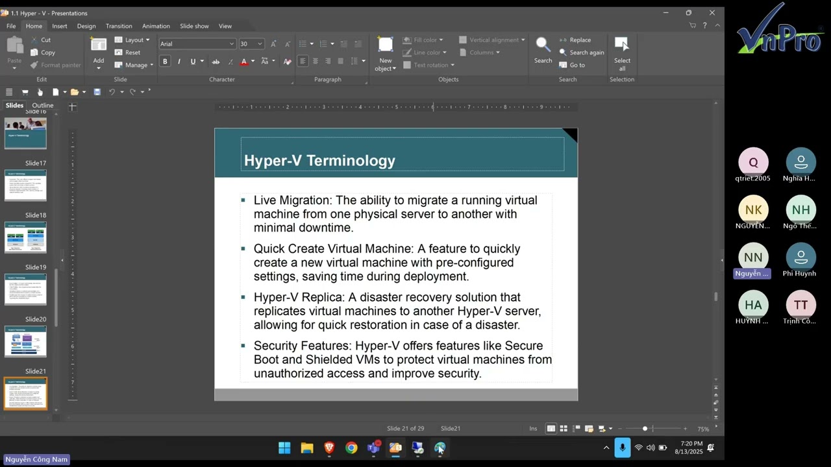Viewport: 831px width, 467px height.
Task: Click the Reset slide button
Action: coord(128,53)
